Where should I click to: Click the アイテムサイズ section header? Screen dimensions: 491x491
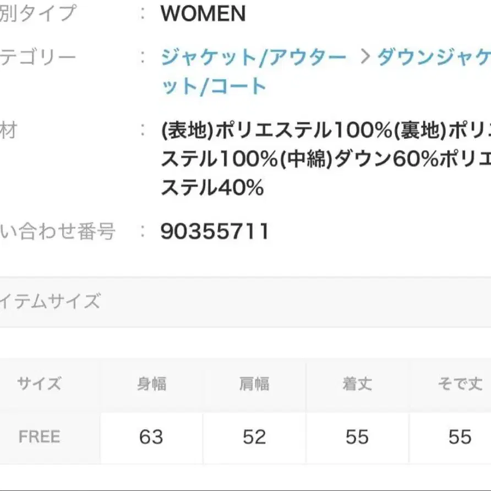coord(51,302)
